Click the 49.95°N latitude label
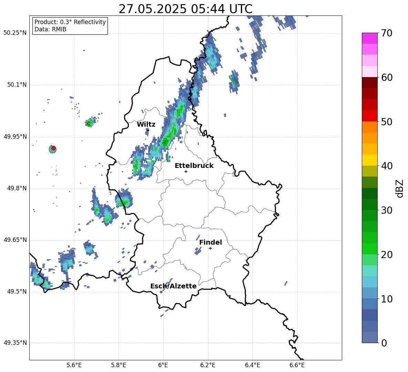408x372 pixels. (x=15, y=137)
